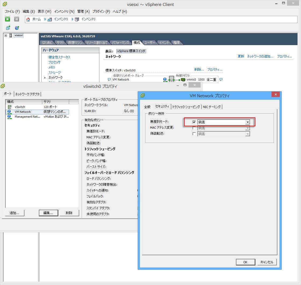Image resolution: width=301 pixels, height=285 pixels.
Task: Open the メモリ hardware link
Action: coord(52,67)
